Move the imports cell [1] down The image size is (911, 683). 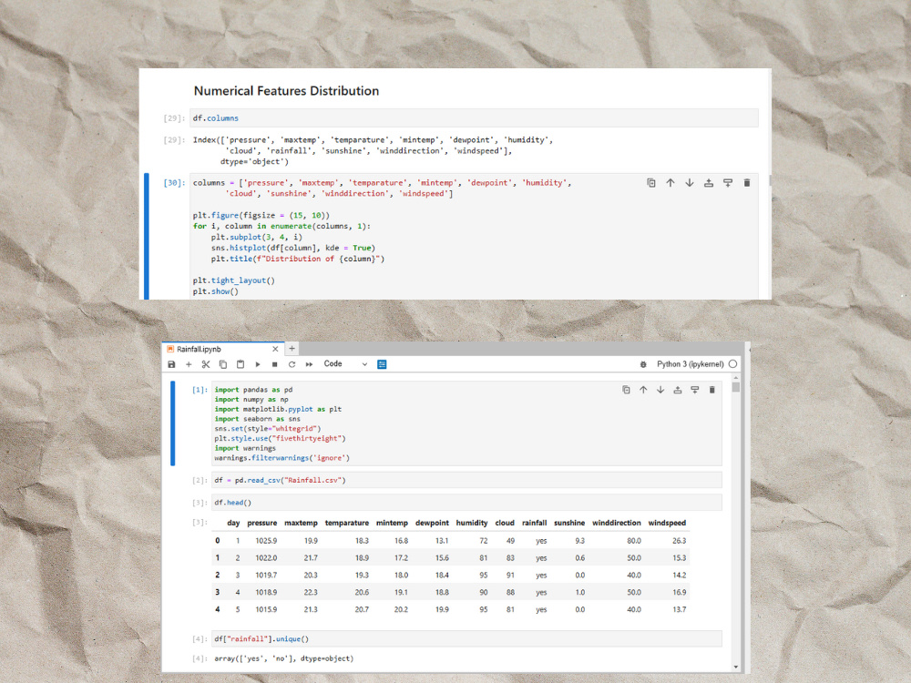pyautogui.click(x=660, y=390)
